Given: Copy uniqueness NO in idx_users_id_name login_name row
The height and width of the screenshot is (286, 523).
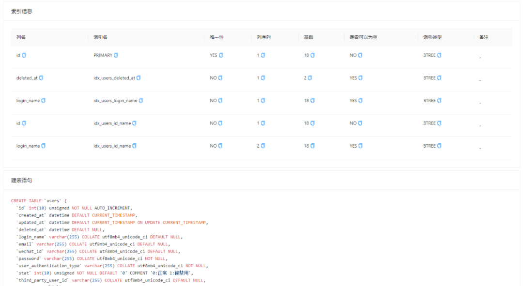Looking at the screenshot, I should pyautogui.click(x=220, y=146).
